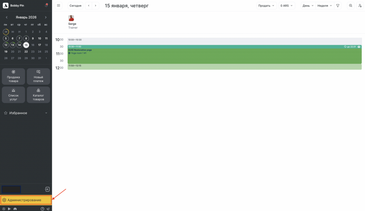Viewport: 365px width, 211px height.
Task: Open the staff settings person icon
Action: [359, 6]
